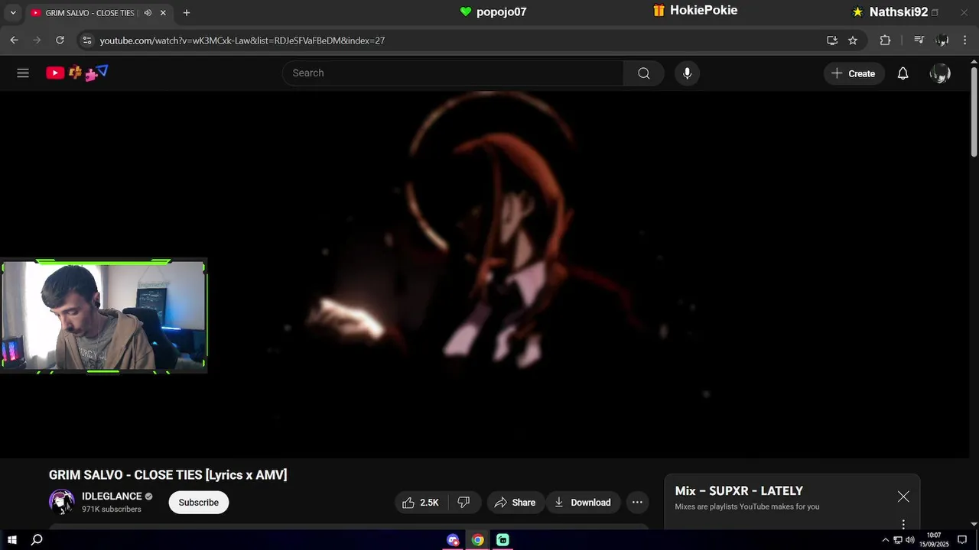The image size is (979, 550).
Task: Click the video player area
Action: click(x=485, y=275)
